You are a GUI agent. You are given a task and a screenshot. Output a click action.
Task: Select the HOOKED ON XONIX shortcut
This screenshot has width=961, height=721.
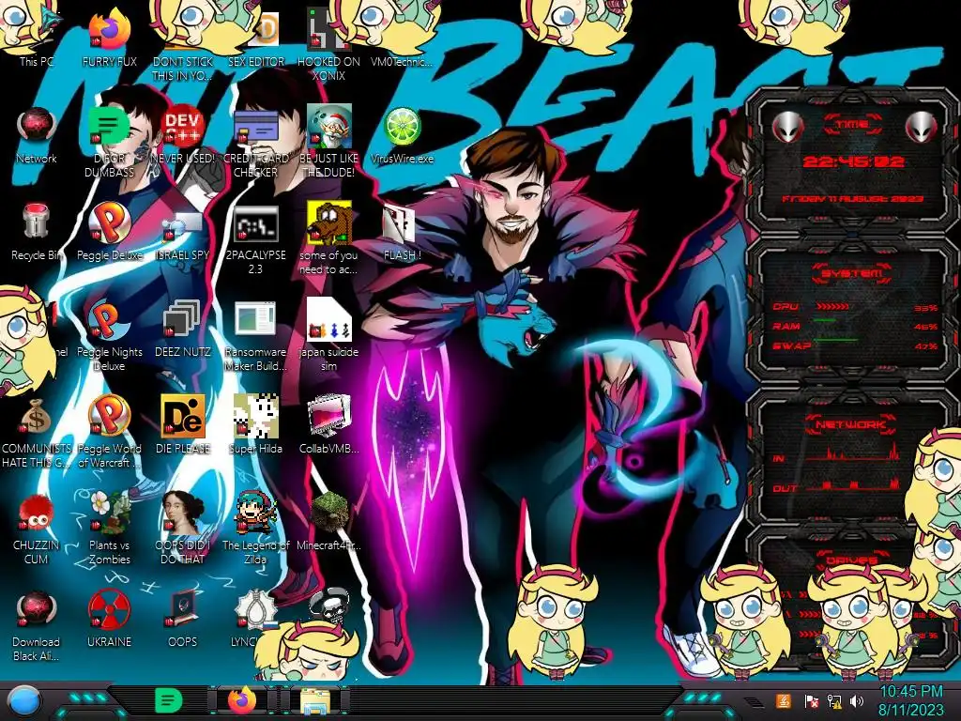pos(328,44)
